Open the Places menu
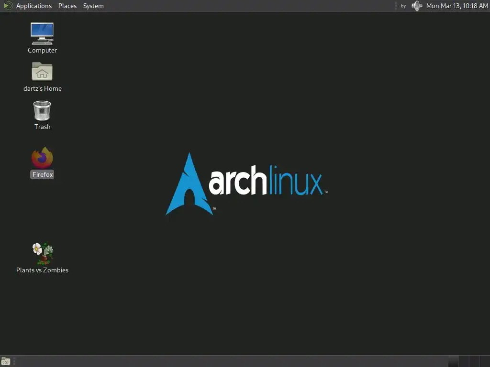This screenshot has width=490, height=367. (x=67, y=6)
